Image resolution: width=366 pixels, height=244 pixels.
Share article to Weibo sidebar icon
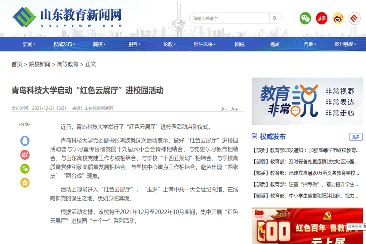[x=25, y=155]
